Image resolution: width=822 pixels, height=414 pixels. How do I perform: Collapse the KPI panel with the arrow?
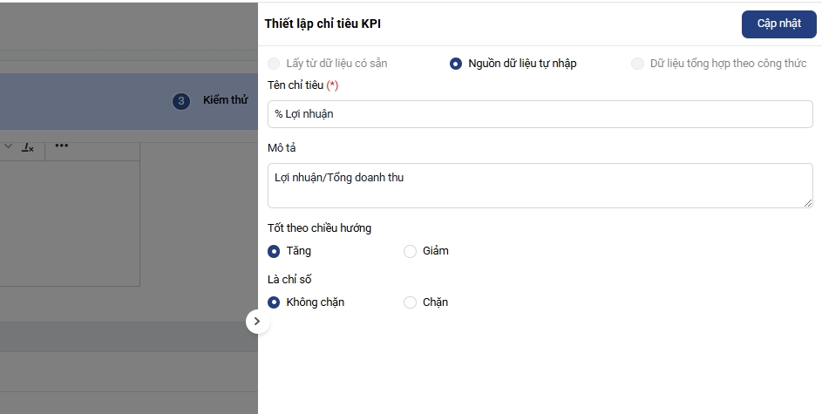[256, 322]
